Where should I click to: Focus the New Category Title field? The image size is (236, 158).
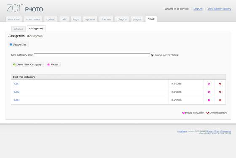[x=92, y=55]
